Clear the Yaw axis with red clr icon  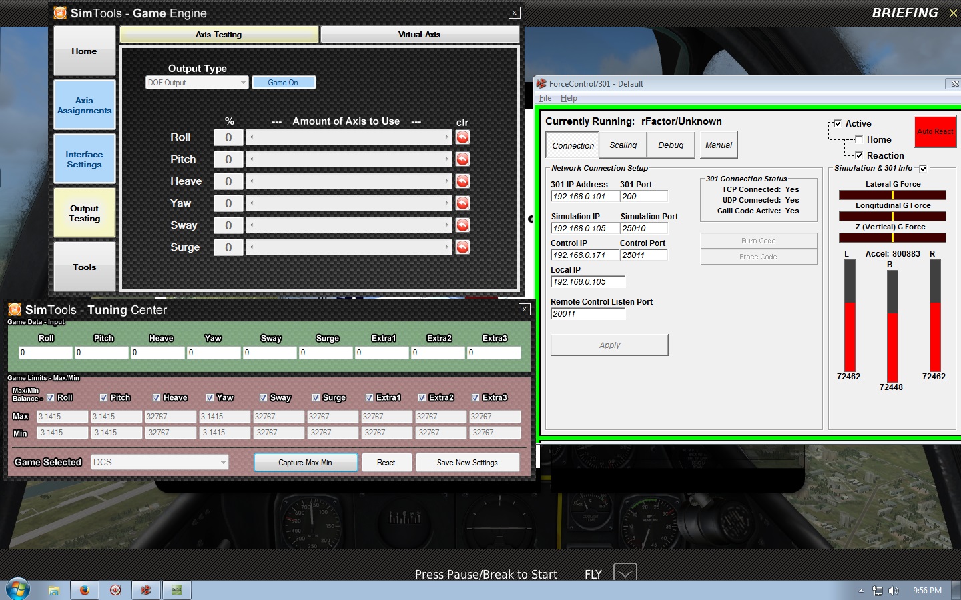(462, 203)
